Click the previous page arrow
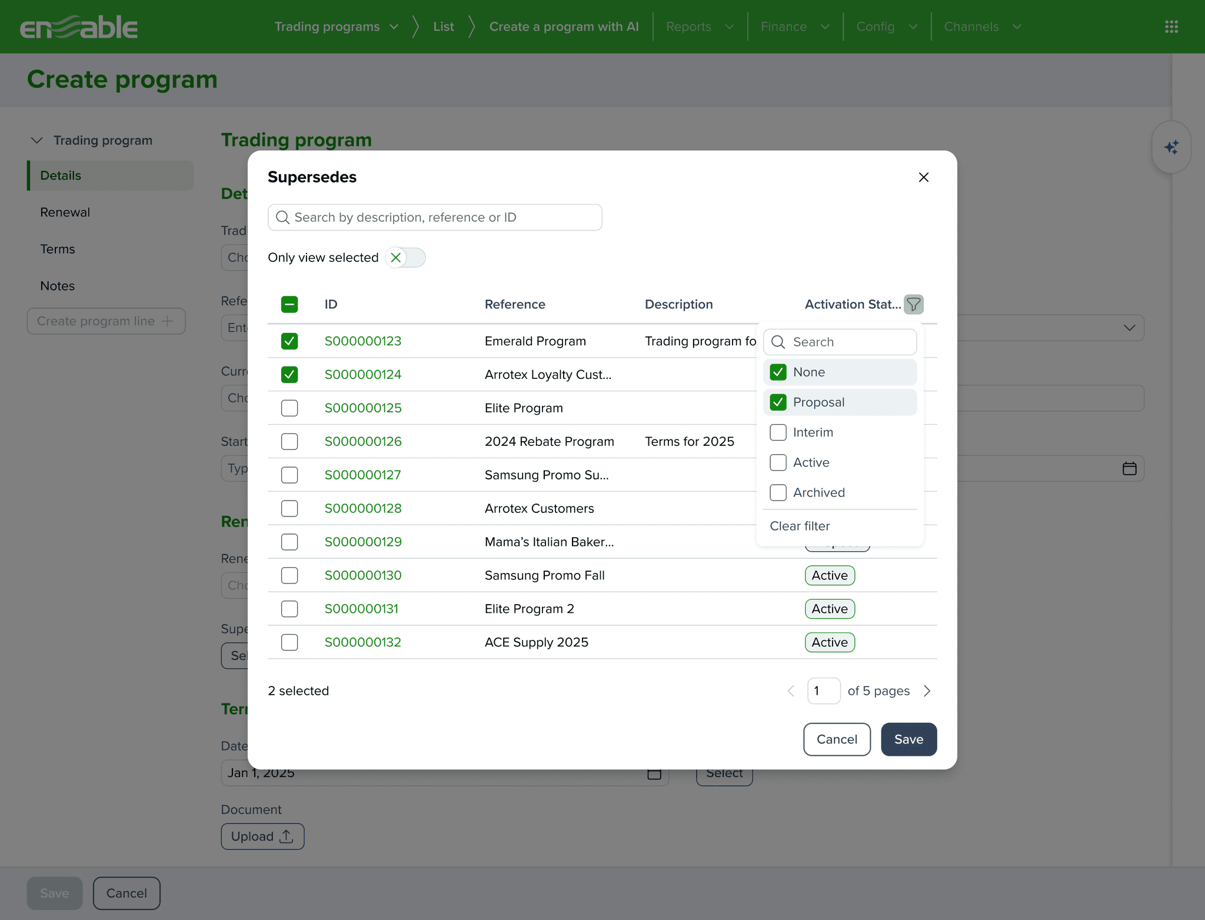The image size is (1205, 920). [791, 691]
